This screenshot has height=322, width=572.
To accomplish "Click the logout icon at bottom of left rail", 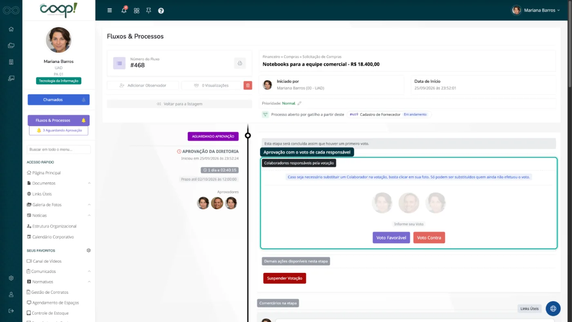I will pos(11,311).
